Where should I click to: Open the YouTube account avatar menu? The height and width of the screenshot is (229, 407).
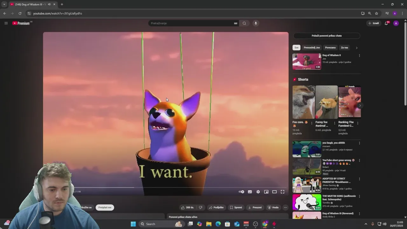(396, 23)
